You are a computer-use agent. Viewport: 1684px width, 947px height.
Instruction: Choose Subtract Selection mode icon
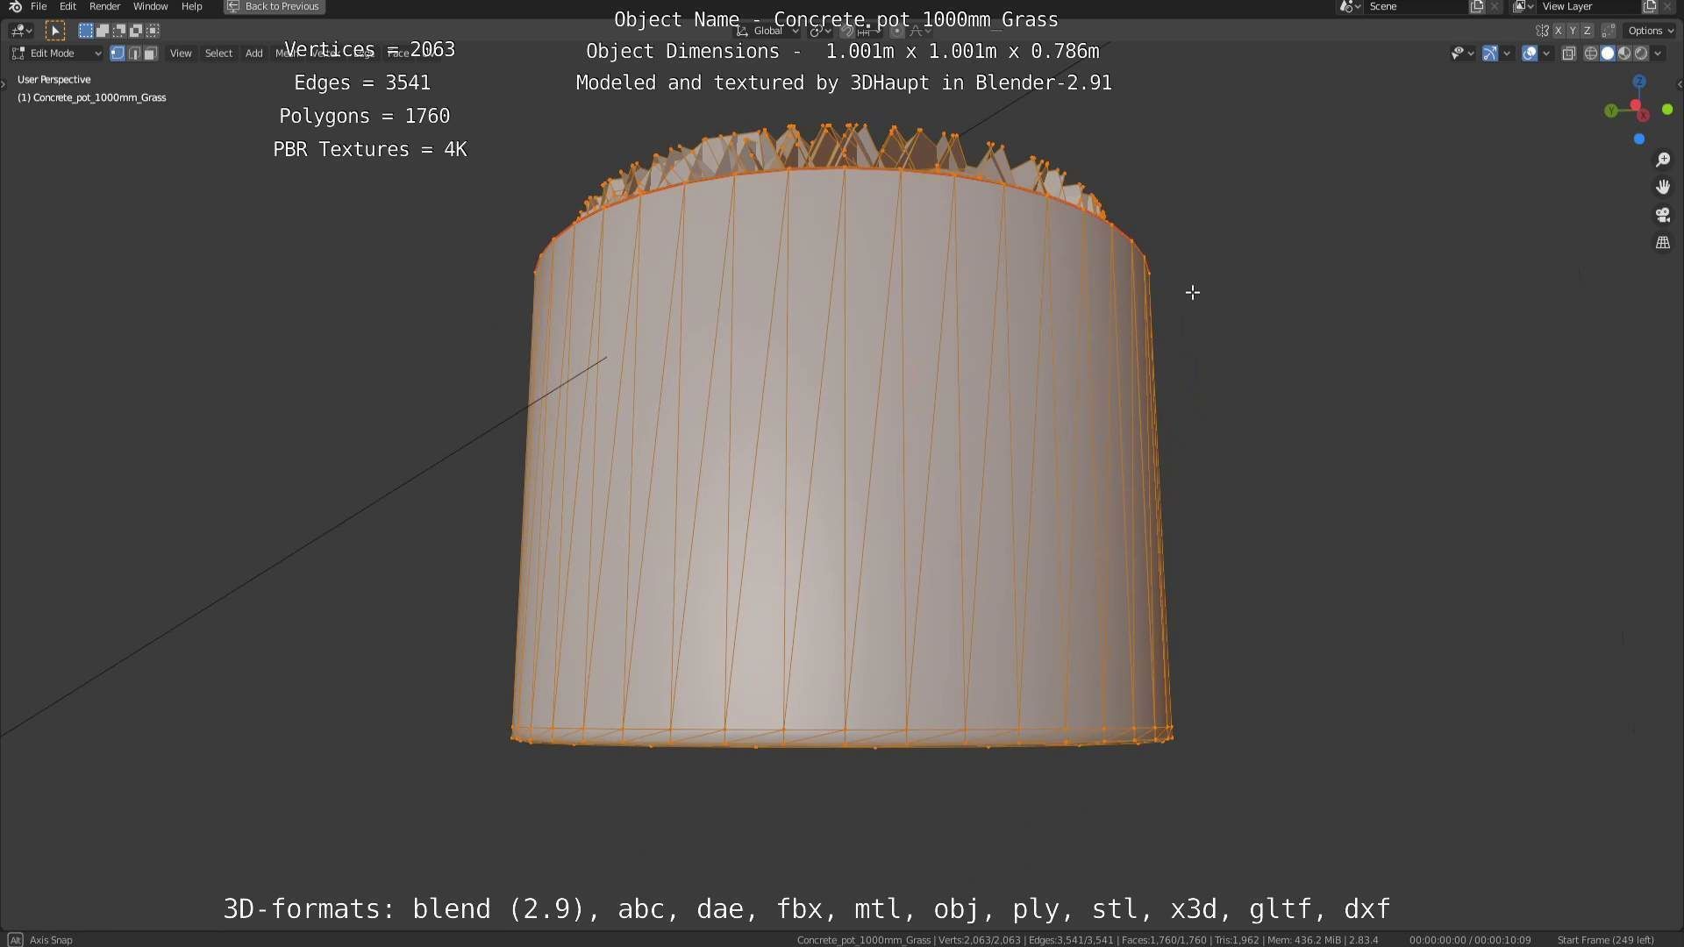click(x=118, y=31)
